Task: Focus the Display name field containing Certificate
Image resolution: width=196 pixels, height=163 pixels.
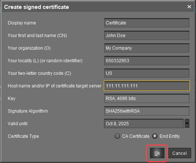Action: (147, 23)
